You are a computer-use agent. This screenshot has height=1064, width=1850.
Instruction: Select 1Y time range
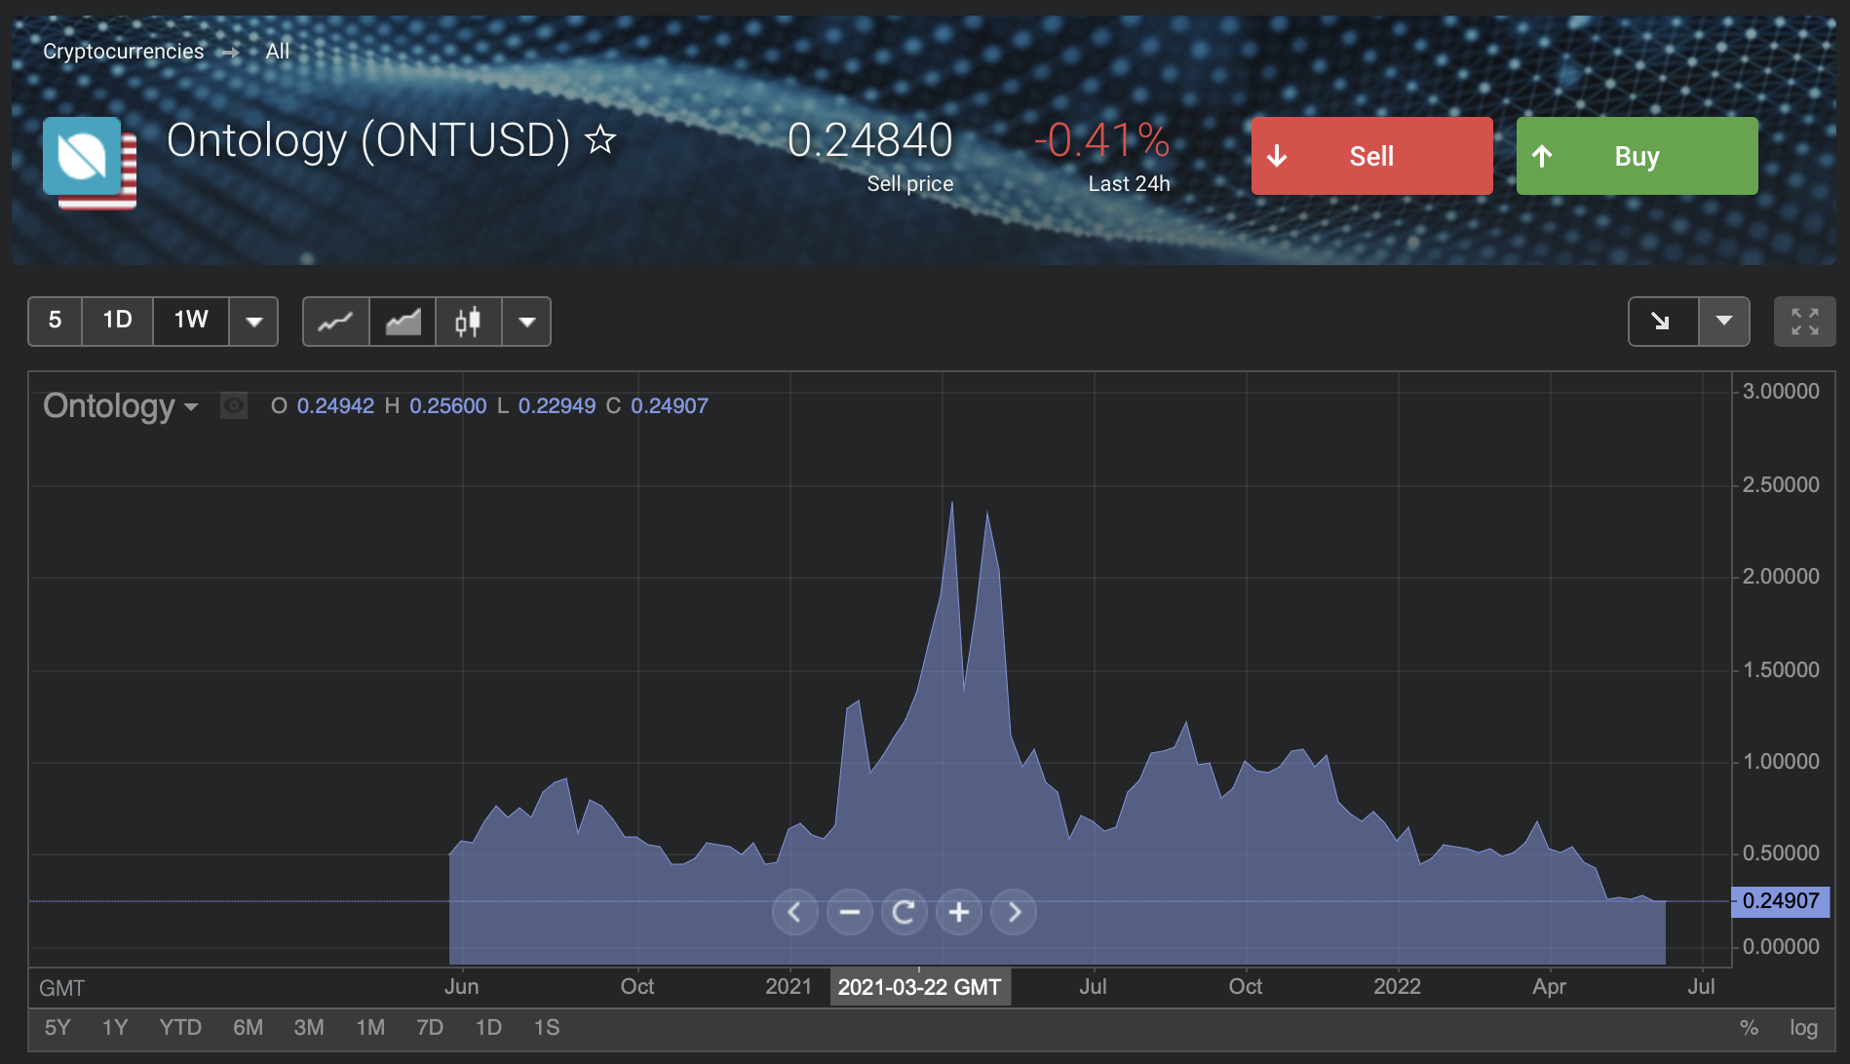[x=115, y=1027]
